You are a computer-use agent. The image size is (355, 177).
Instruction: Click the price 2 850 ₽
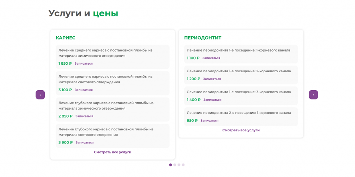66,116
